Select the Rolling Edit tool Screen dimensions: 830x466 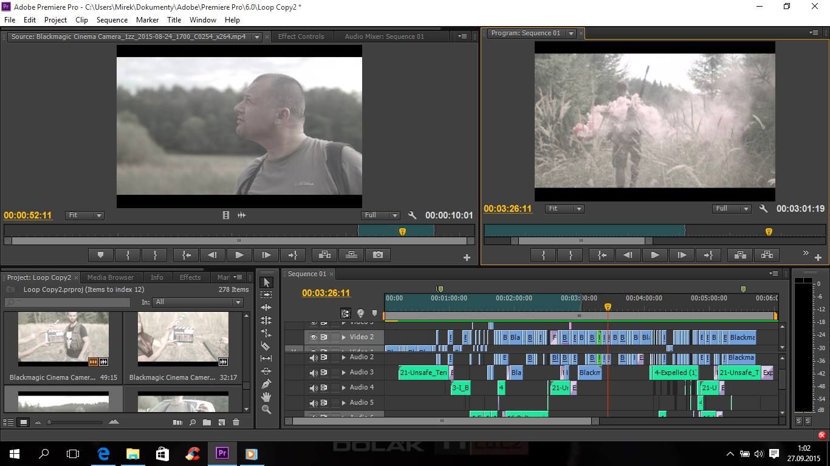click(266, 320)
